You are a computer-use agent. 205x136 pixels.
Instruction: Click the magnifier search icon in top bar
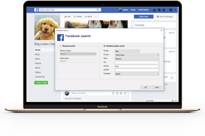[x=98, y=10]
